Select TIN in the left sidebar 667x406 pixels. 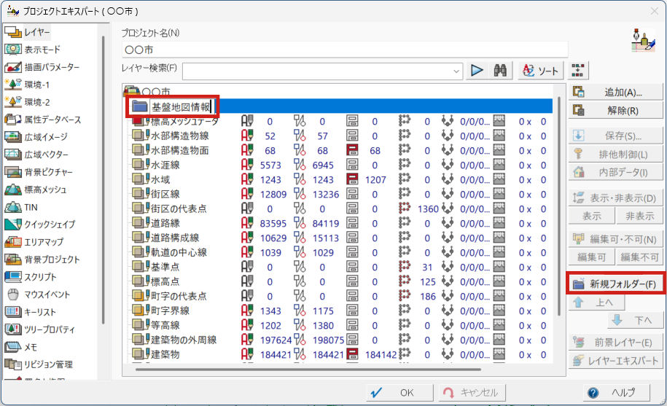[x=31, y=207]
